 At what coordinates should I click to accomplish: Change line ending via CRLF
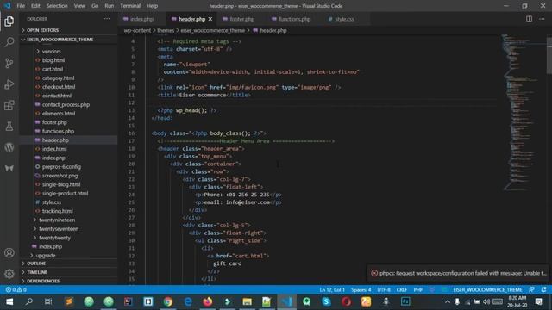coord(402,289)
